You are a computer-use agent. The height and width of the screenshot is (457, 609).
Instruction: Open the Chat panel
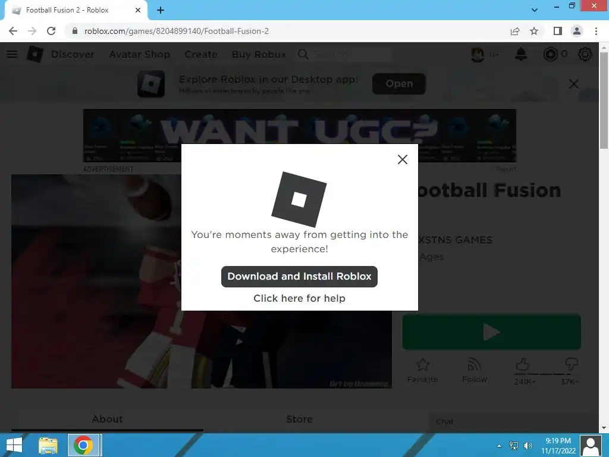point(512,422)
